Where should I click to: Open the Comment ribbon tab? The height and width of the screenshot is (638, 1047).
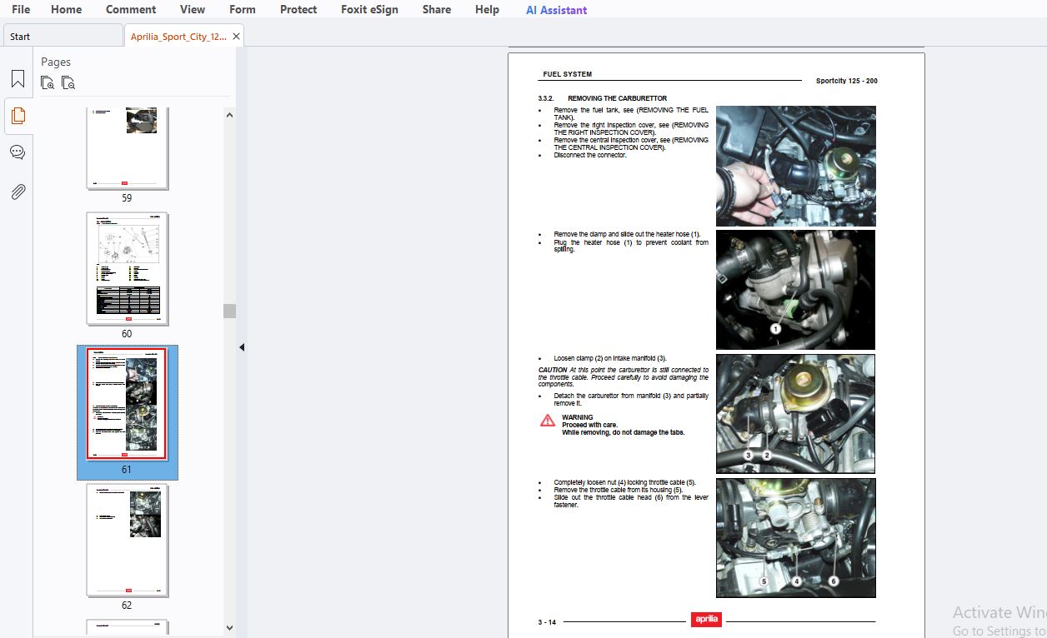point(131,9)
